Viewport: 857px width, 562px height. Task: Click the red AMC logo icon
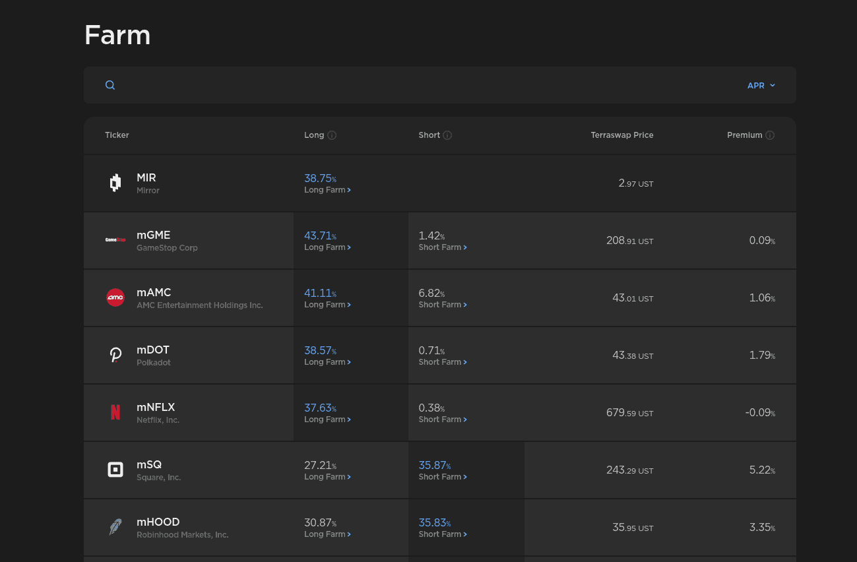[x=115, y=297]
